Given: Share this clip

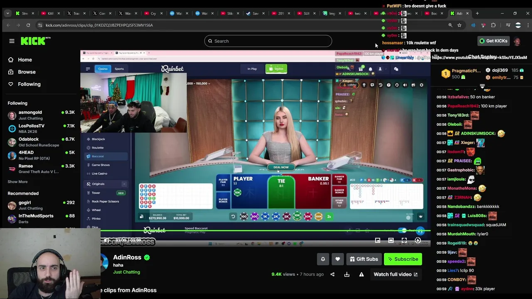Looking at the screenshot, I should click(x=332, y=274).
